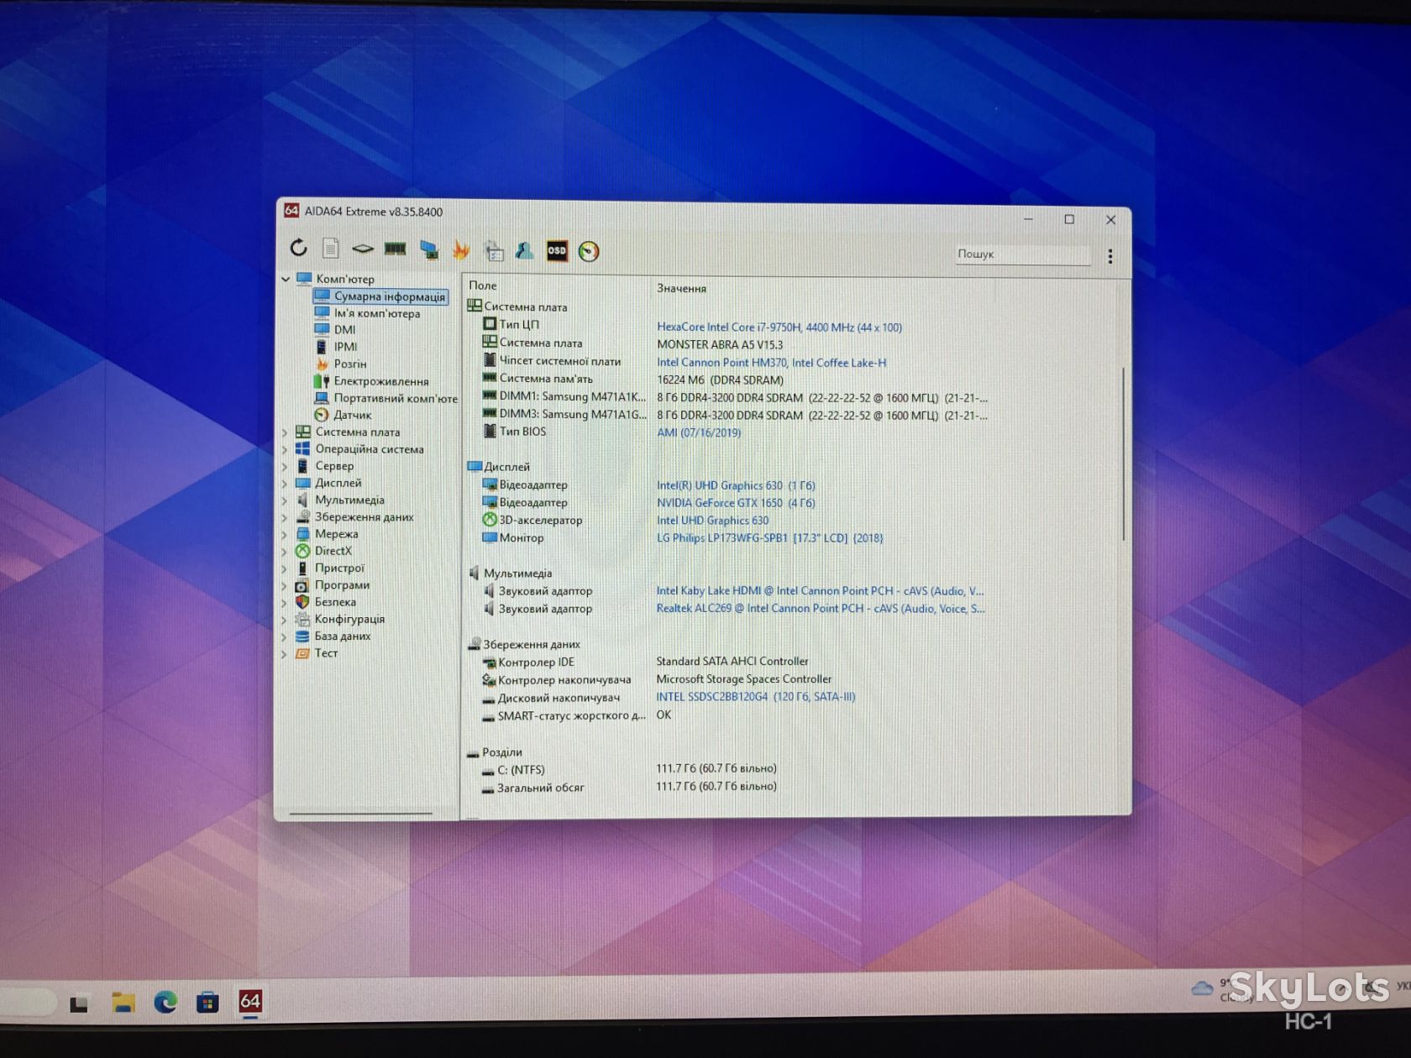Image resolution: width=1411 pixels, height=1058 pixels.
Task: Expand the Збереження даних tree node
Action: click(284, 517)
